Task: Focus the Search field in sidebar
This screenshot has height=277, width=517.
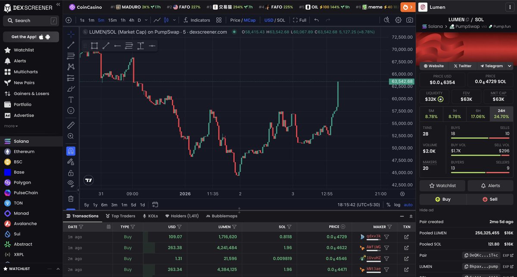Action: coord(31,21)
